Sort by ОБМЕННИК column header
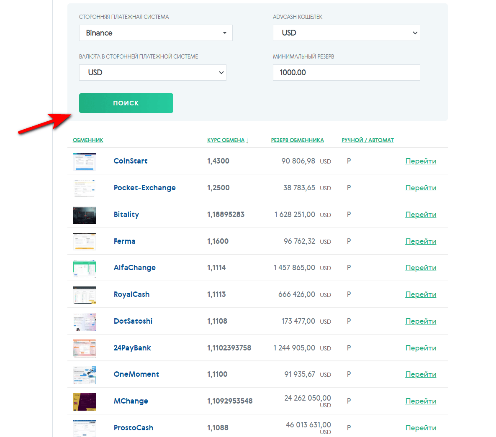This screenshot has height=437, width=496. (88, 141)
